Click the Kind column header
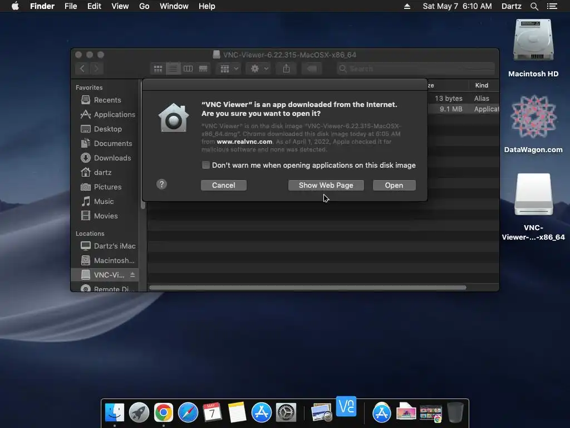 coord(484,85)
